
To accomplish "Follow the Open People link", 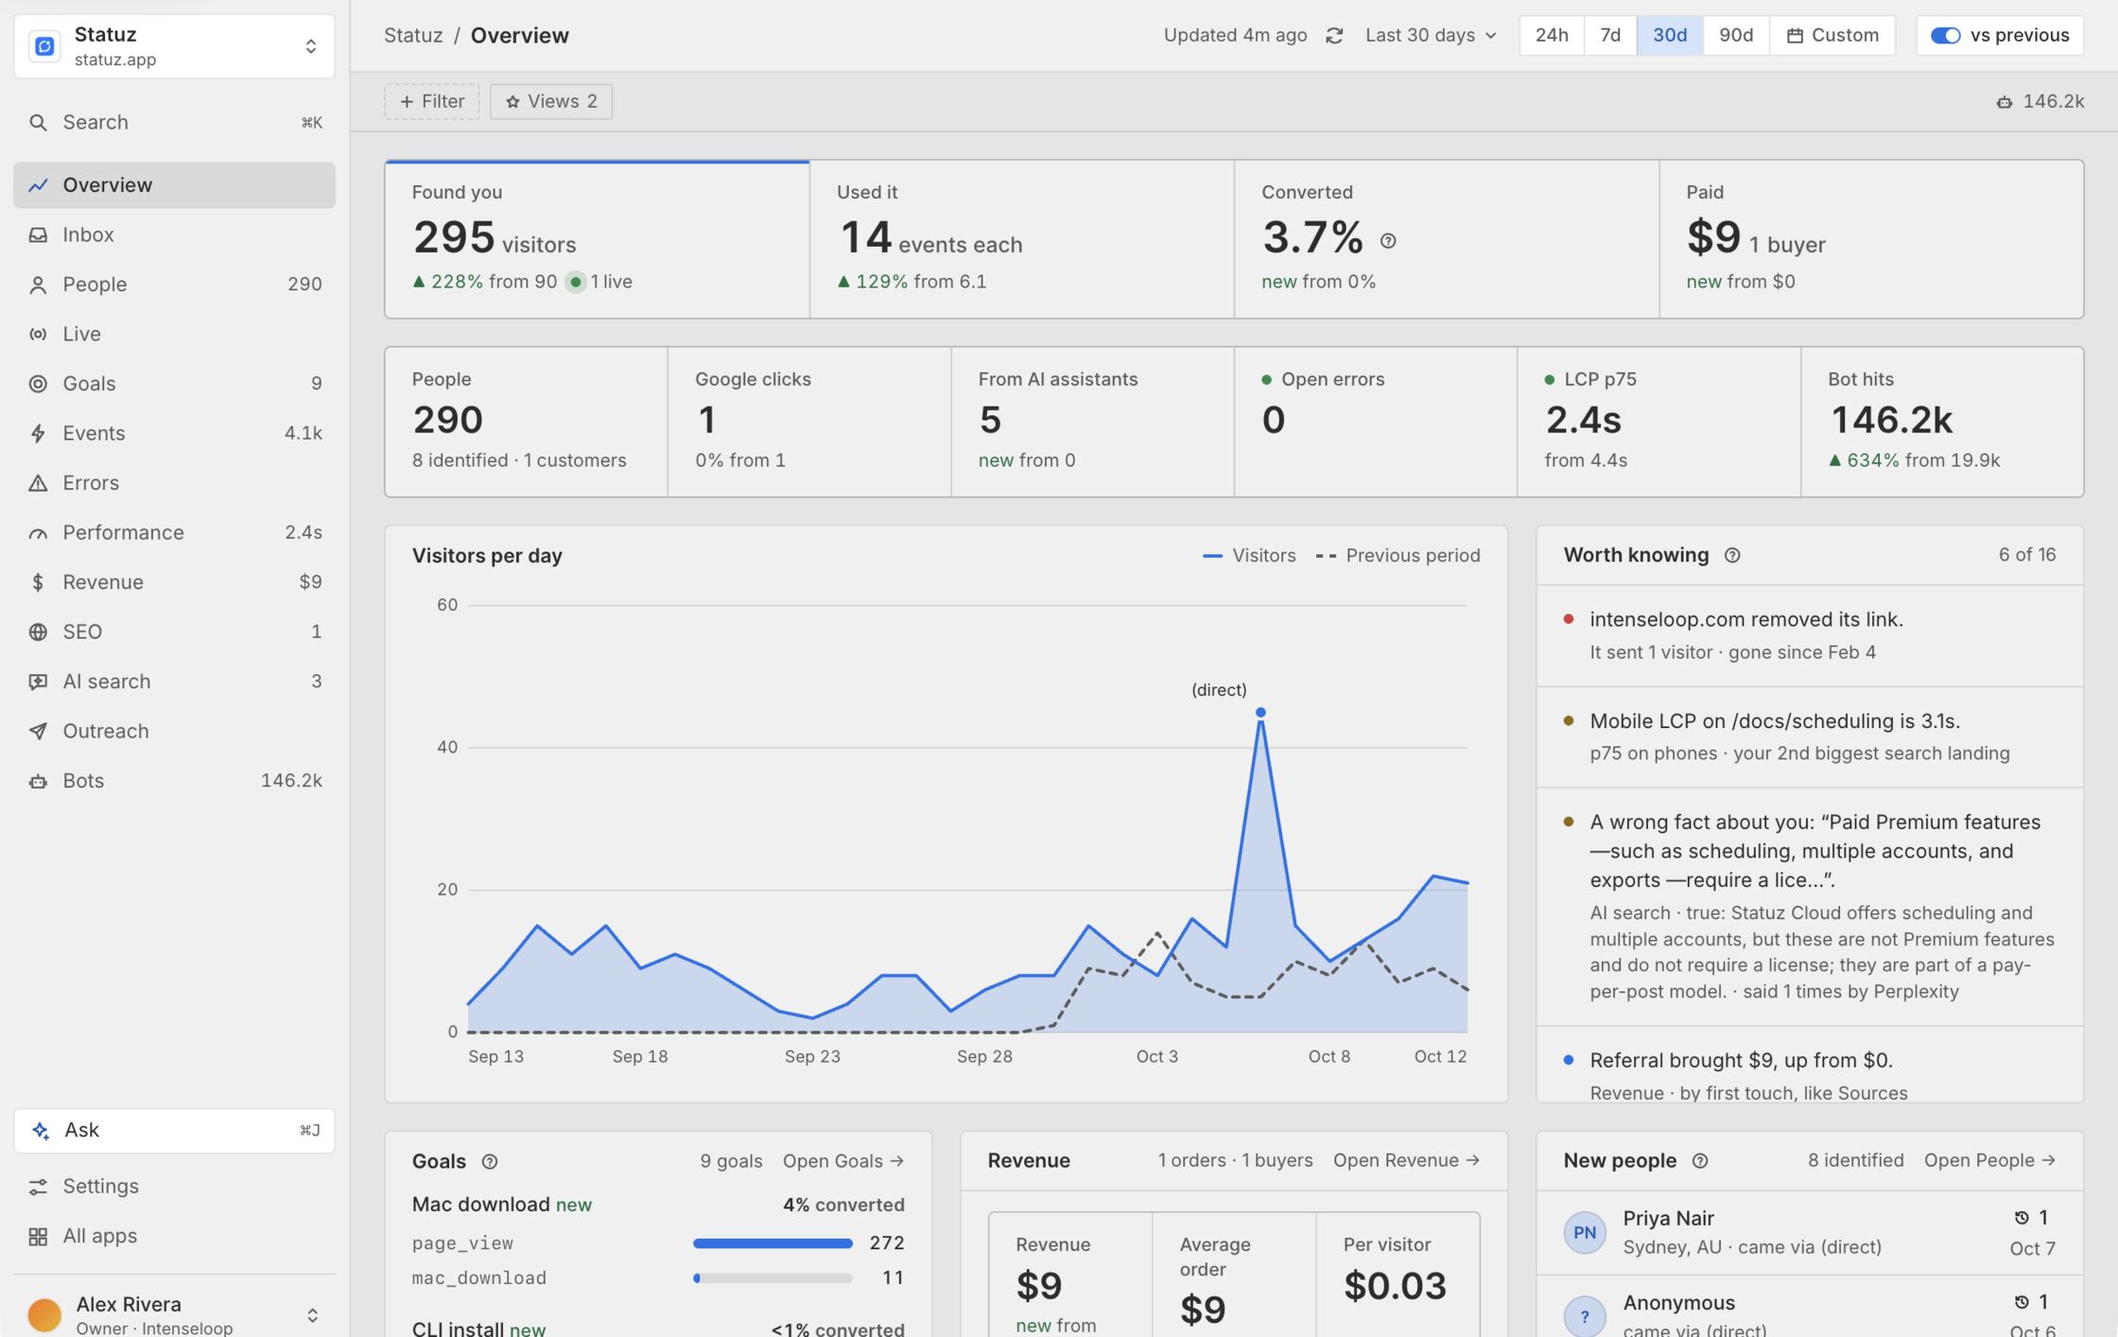I will pyautogui.click(x=1990, y=1161).
